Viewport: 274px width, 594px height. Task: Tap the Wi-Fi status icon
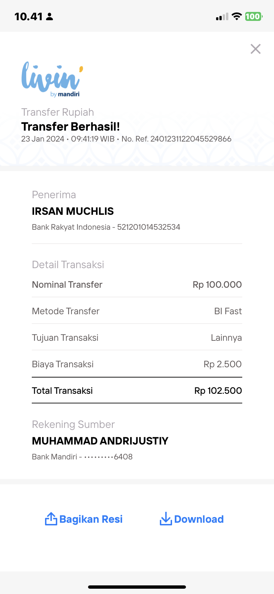[237, 16]
